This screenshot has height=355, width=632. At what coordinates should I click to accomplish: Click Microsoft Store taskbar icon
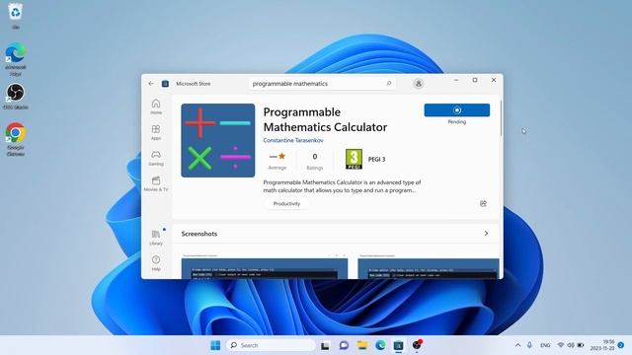click(398, 345)
